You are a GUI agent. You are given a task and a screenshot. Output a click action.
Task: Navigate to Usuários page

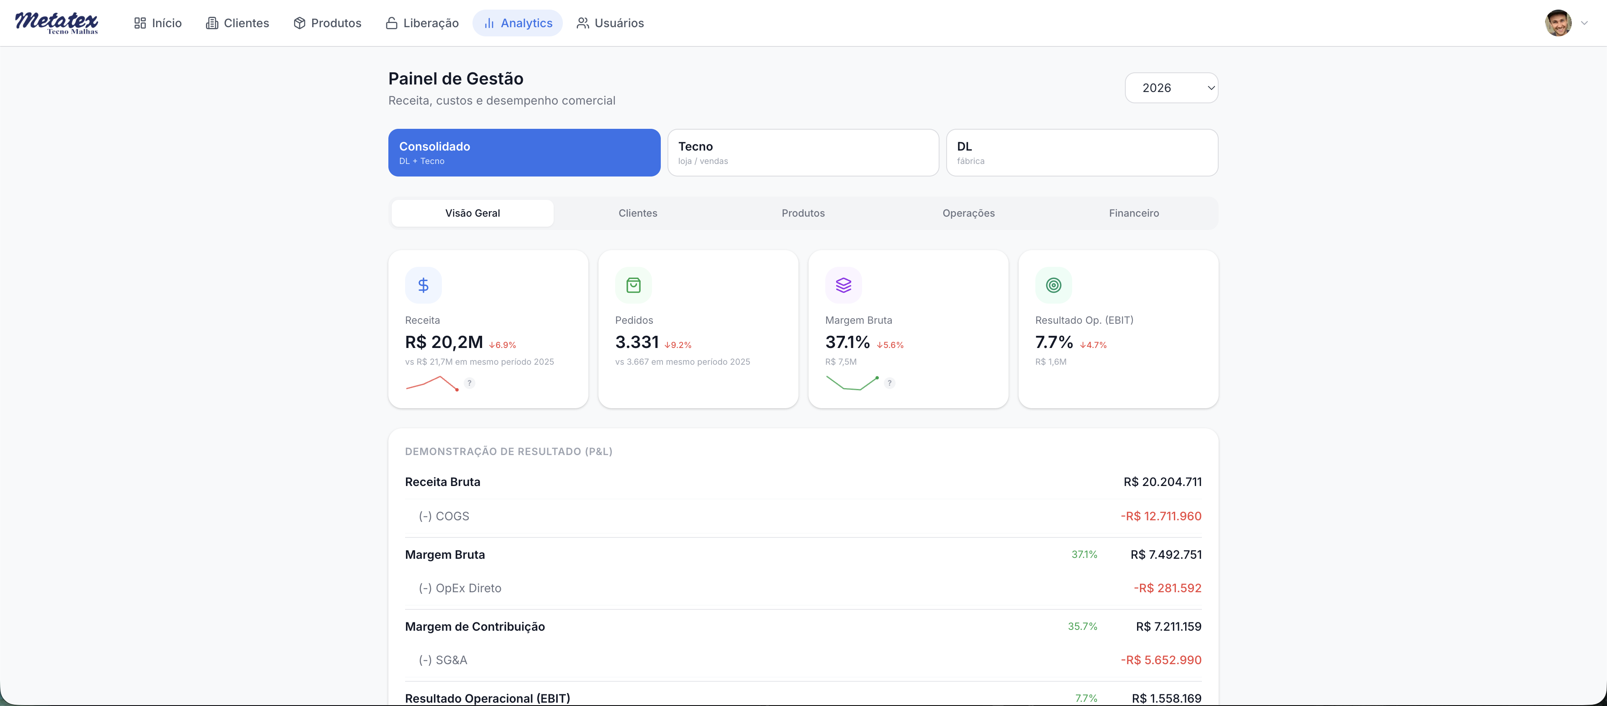(610, 23)
